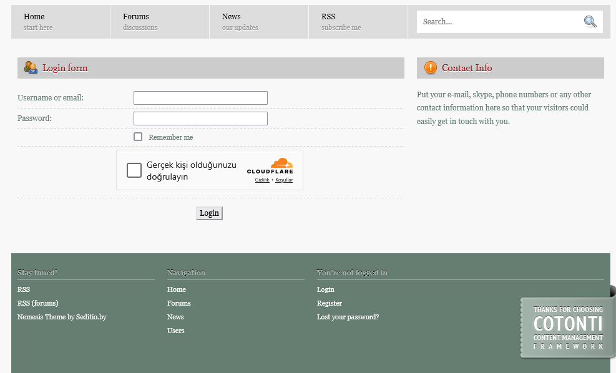Open the Koşullar terms link
Screen dimensions: 616x373
284,180
